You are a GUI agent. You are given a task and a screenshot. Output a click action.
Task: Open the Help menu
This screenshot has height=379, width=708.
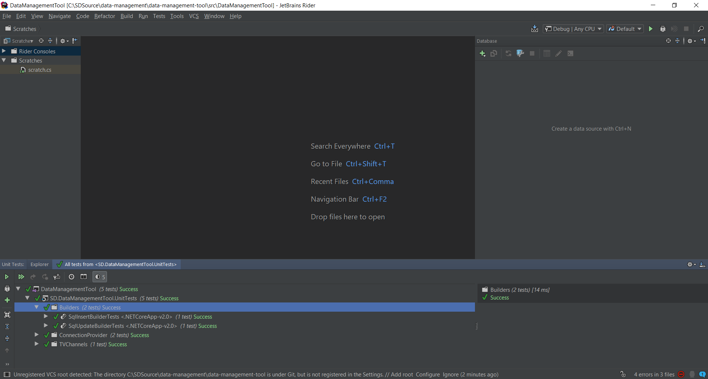coord(236,16)
